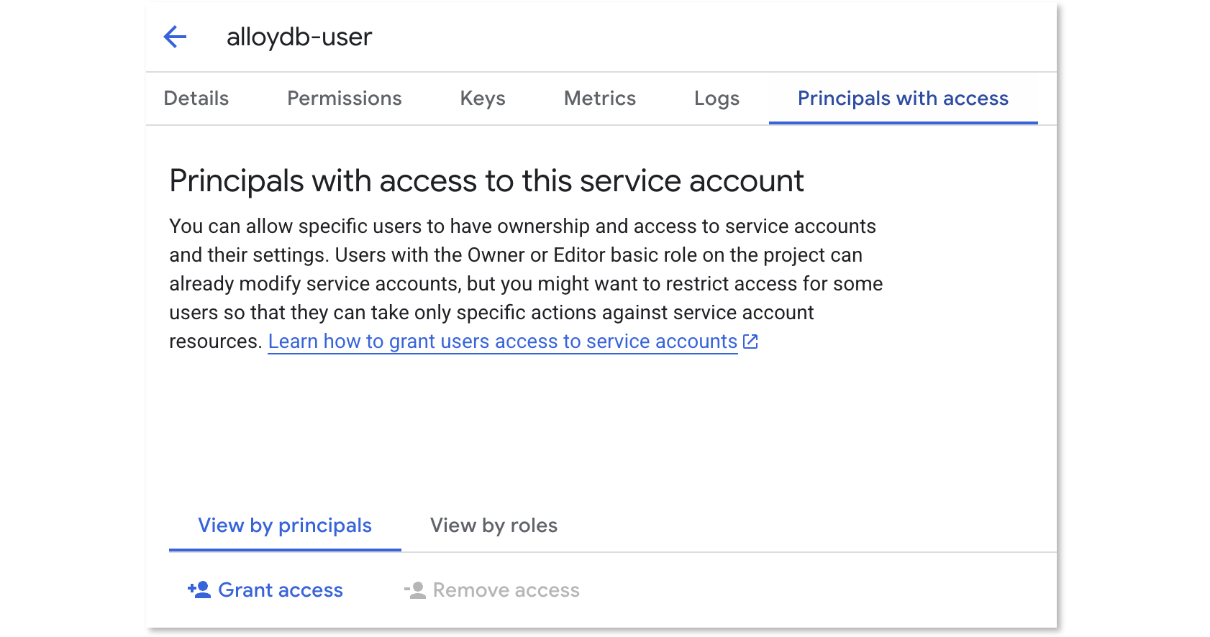Viewport: 1210px width, 637px height.
Task: Select the Logs tab
Action: pyautogui.click(x=717, y=98)
